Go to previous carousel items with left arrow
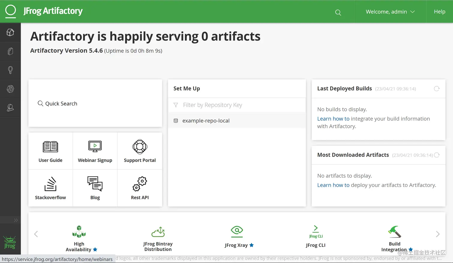This screenshot has height=263, width=453. coord(36,234)
